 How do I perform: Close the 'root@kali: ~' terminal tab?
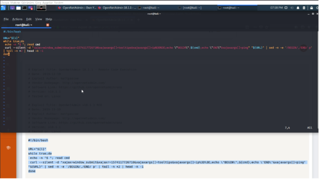48,25
